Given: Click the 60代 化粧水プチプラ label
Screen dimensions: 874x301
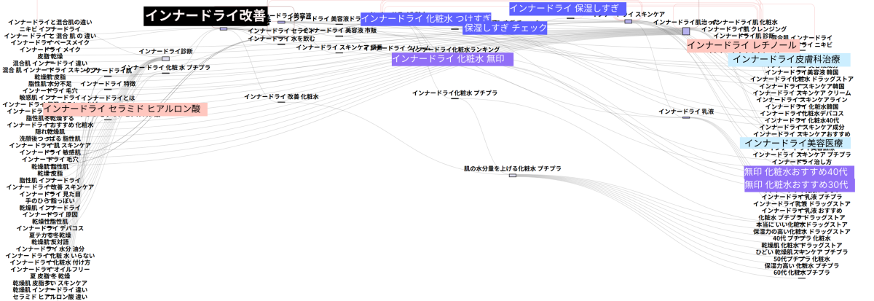Looking at the screenshot, I should click(801, 273).
